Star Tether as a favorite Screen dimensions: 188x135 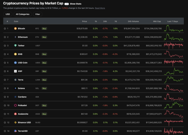point(5,46)
